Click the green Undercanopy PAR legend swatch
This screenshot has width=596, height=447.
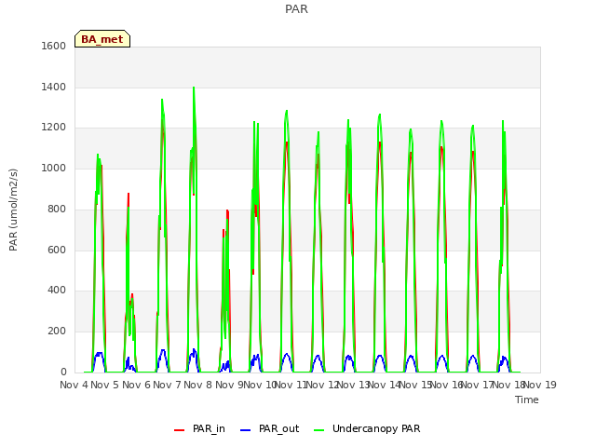pos(319,430)
